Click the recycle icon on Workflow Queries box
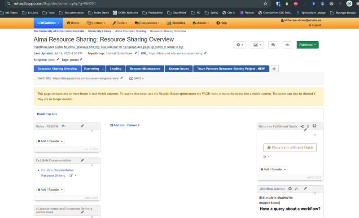The height and width of the screenshot is (218, 359). tap(290, 189)
